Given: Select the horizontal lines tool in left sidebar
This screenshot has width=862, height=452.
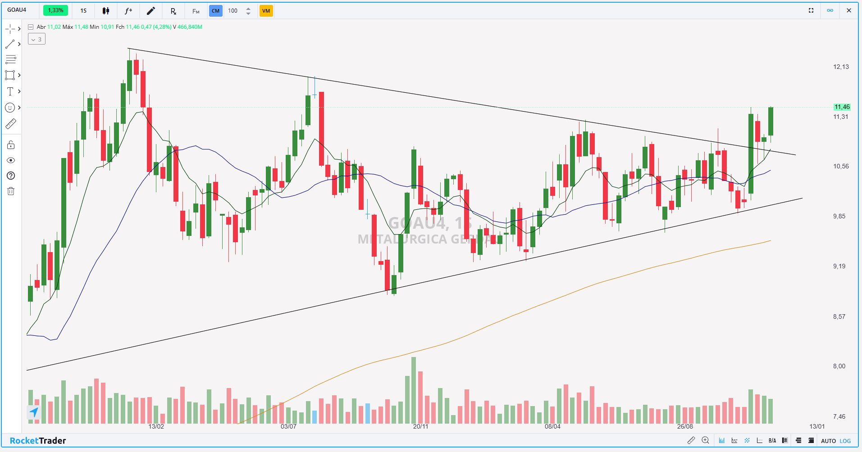Looking at the screenshot, I should 11,59.
